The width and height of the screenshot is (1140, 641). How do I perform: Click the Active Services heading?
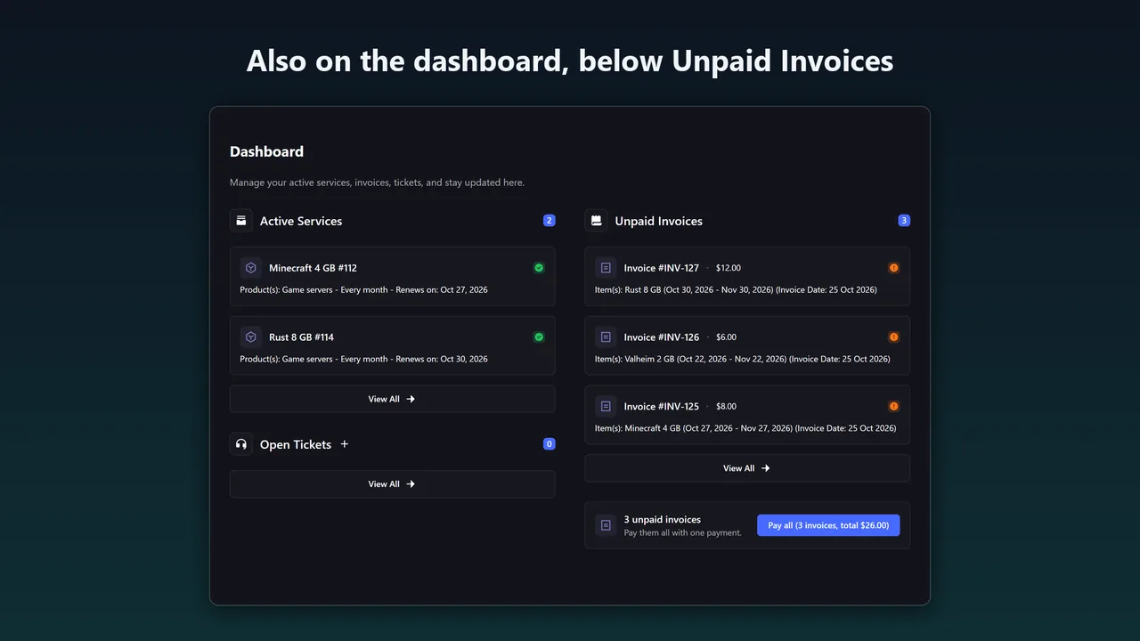301,221
